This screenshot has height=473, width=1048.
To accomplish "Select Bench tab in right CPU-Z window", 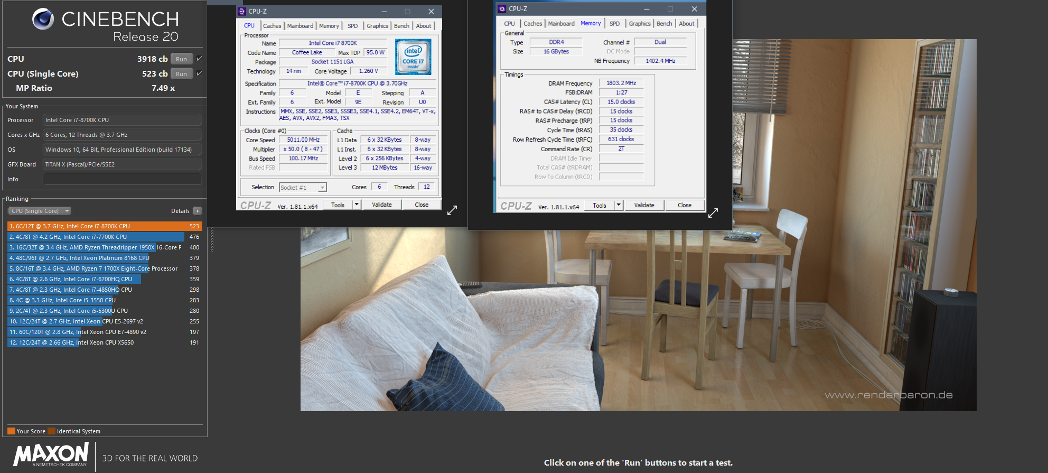I will (x=665, y=24).
